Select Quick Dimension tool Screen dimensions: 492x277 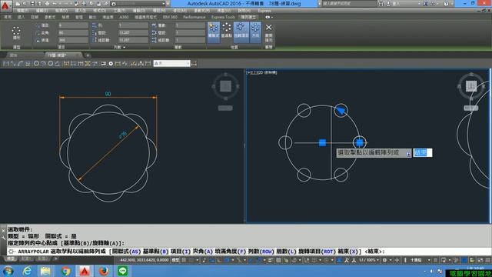(66, 63)
